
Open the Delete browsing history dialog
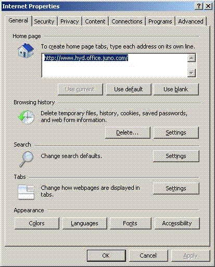(x=128, y=132)
